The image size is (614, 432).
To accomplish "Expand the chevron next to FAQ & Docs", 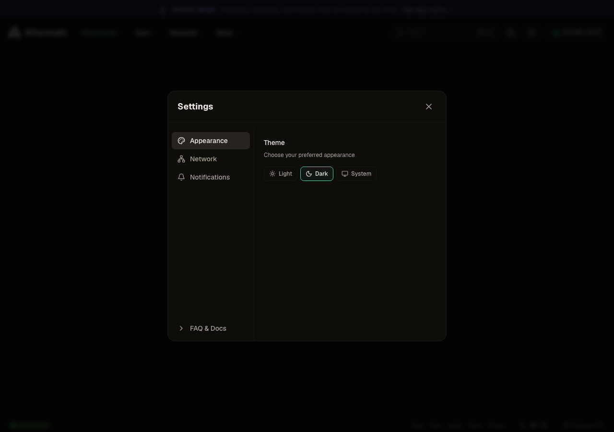I will 181,328.
